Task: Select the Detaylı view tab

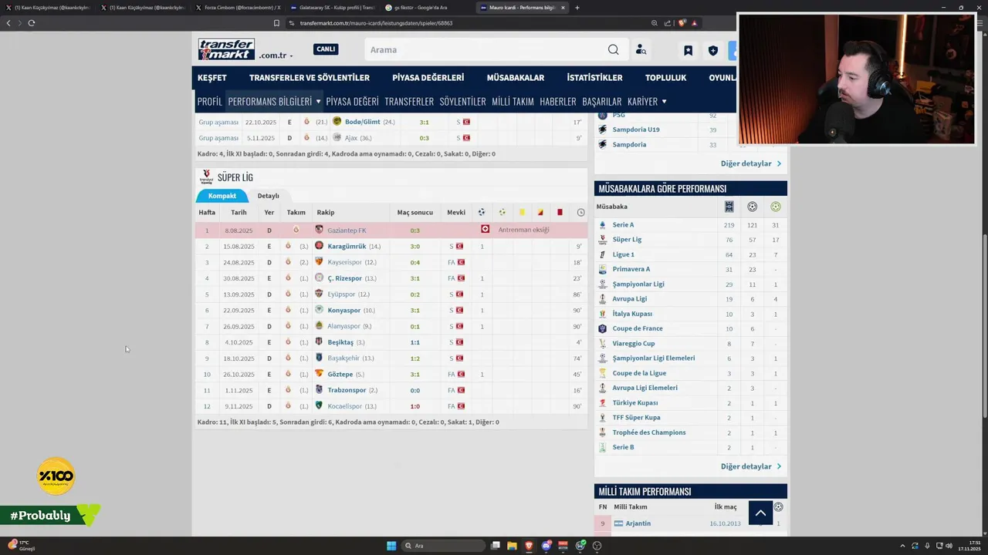Action: tap(268, 196)
